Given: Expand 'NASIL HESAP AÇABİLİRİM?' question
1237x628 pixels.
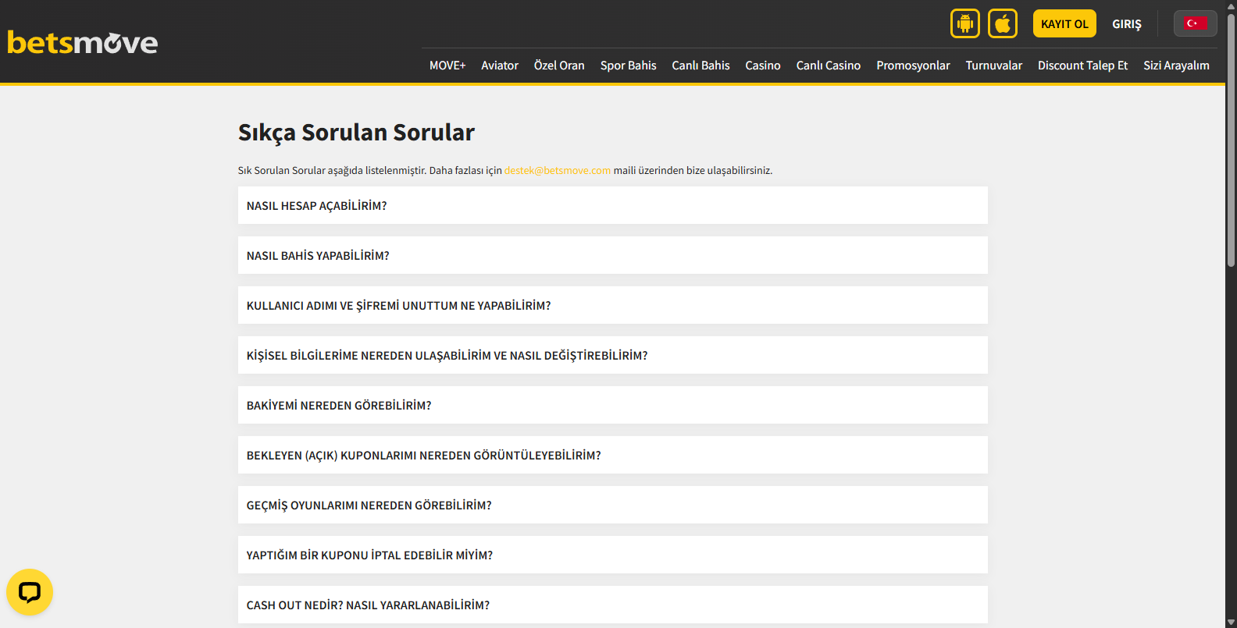Looking at the screenshot, I should 612,206.
